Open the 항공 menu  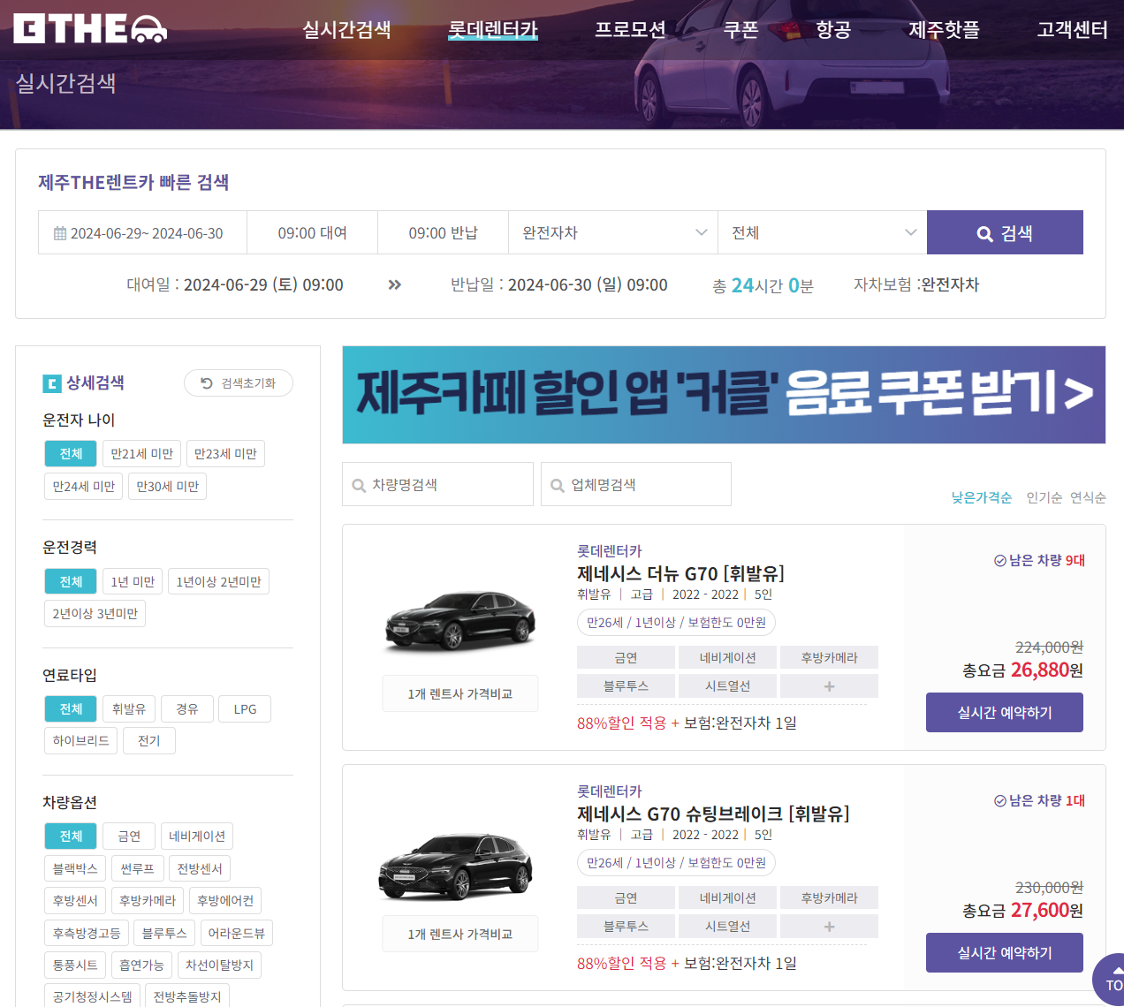pyautogui.click(x=833, y=30)
